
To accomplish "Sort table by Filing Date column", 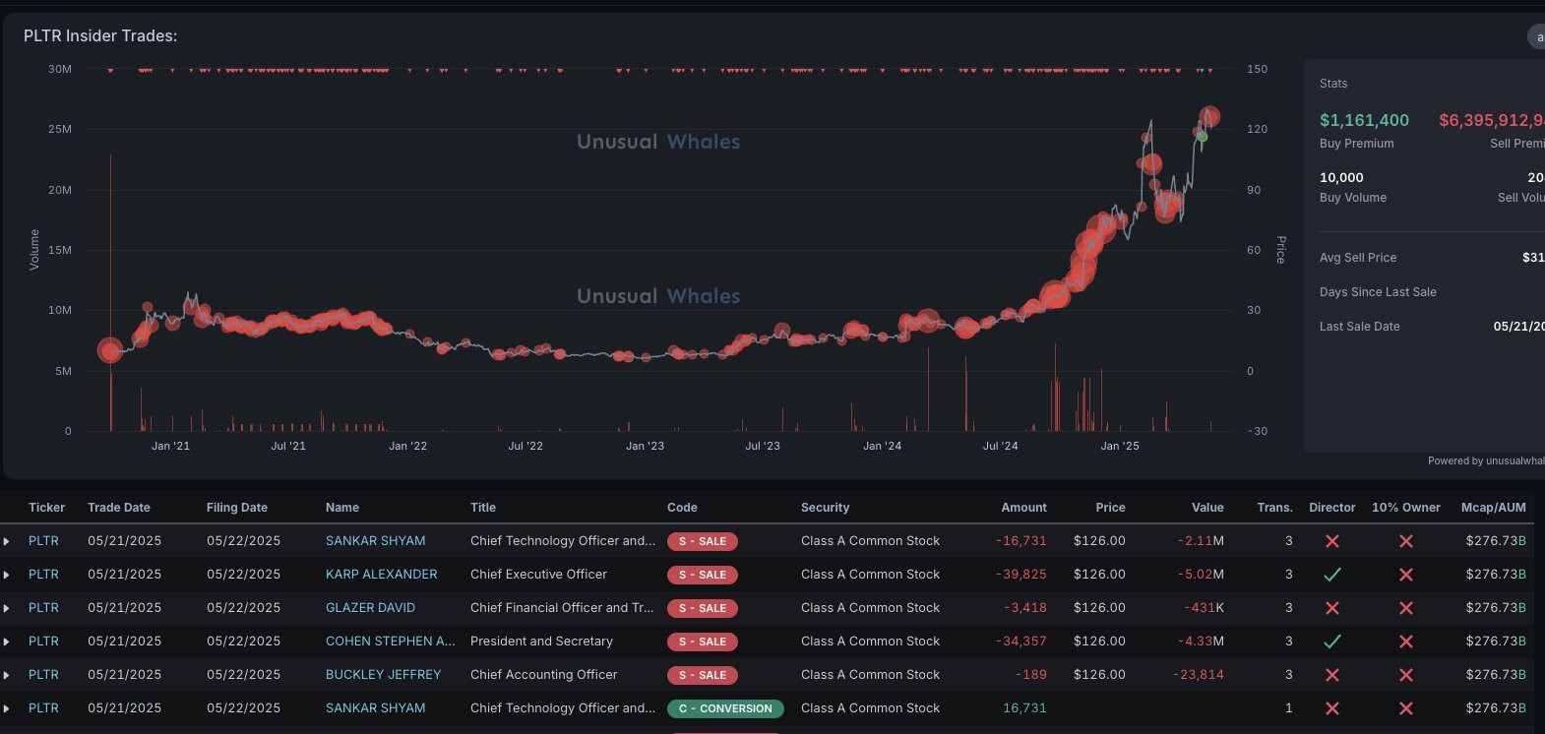I will pos(237,508).
